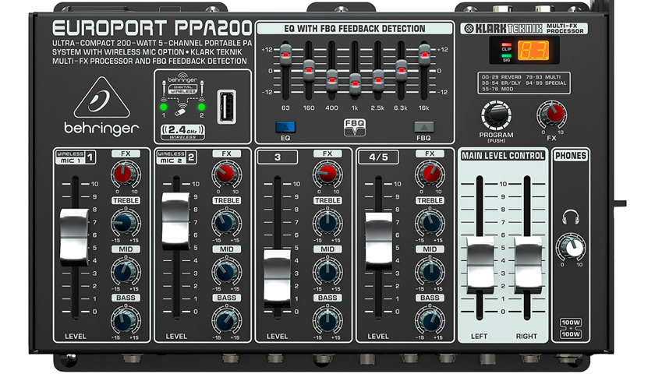Click the white PHONES volume knob
Screen dimensions: 655x374
pyautogui.click(x=572, y=247)
